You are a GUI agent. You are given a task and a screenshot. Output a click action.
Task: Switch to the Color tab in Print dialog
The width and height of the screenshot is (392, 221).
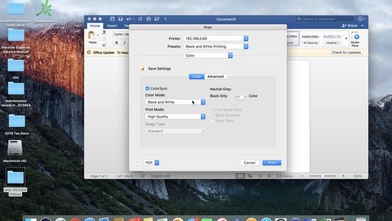pyautogui.click(x=197, y=76)
